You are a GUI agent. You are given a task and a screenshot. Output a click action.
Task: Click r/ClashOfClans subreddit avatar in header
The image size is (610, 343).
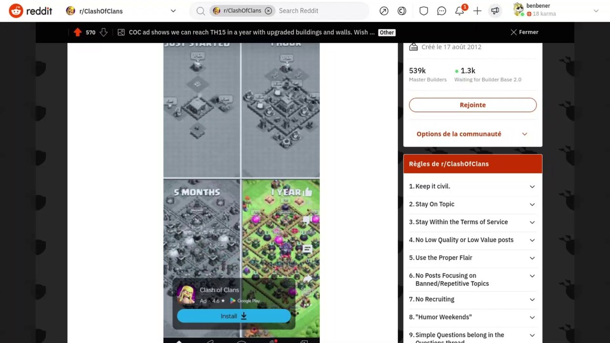point(71,10)
